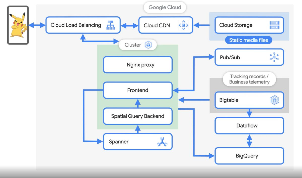Screen dimensions: 302x178
Task: Click the Cluster hexagon icon
Action: pyautogui.click(x=148, y=44)
